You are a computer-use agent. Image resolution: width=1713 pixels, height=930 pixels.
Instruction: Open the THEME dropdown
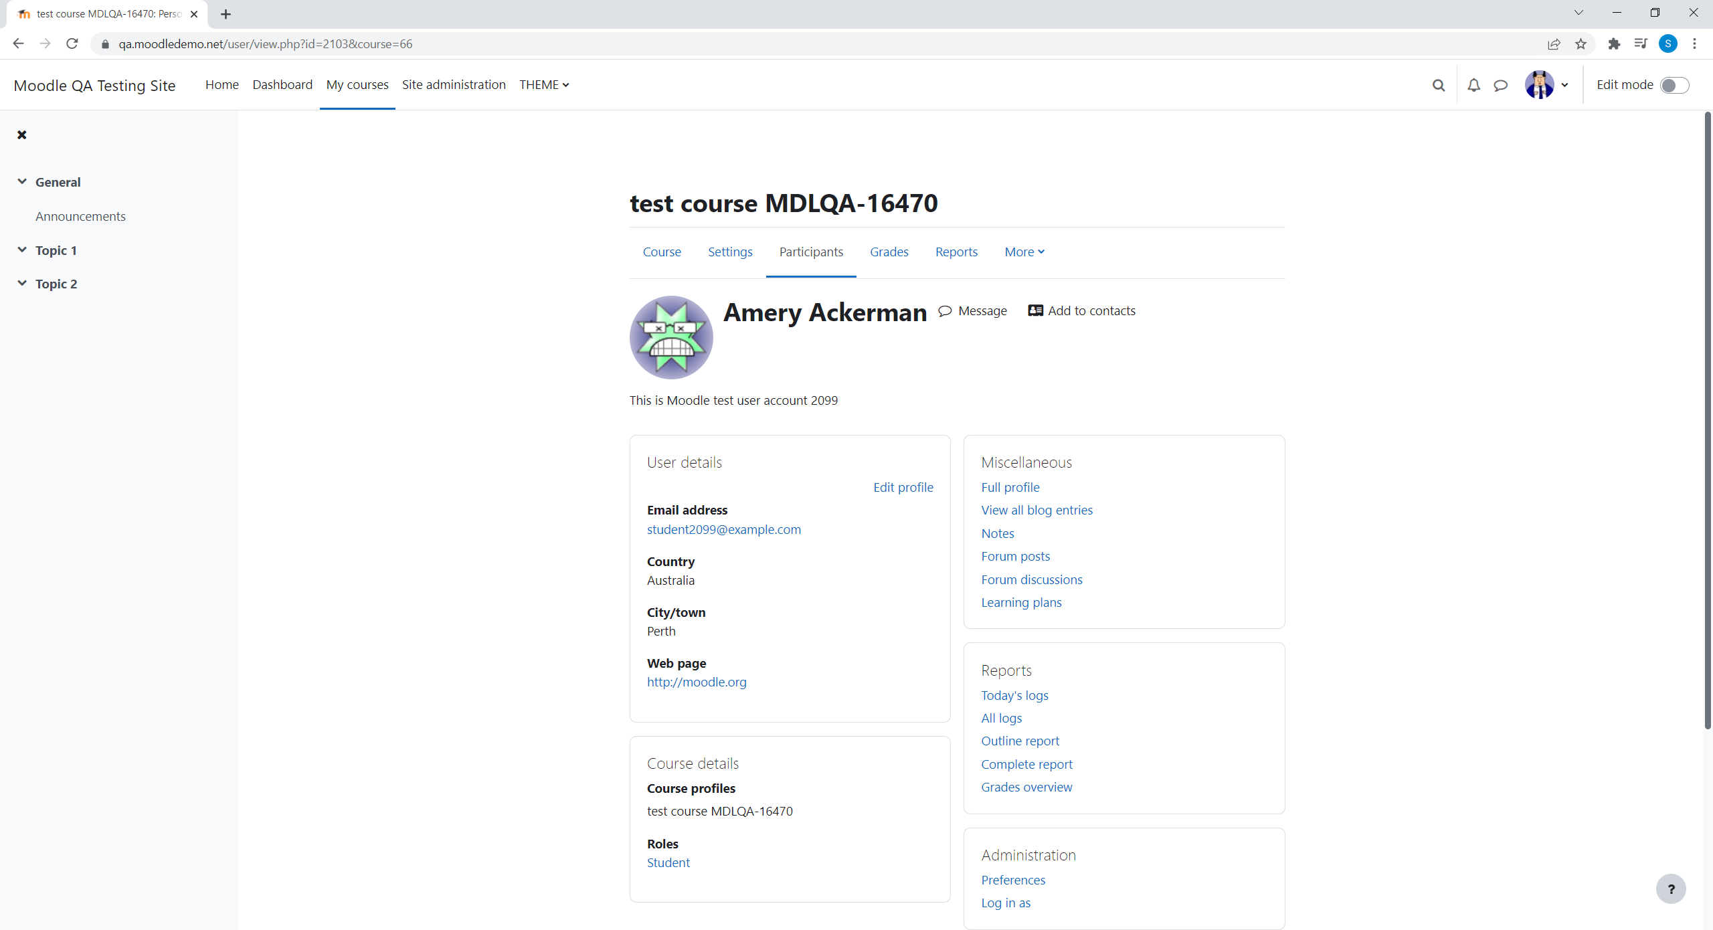tap(544, 85)
